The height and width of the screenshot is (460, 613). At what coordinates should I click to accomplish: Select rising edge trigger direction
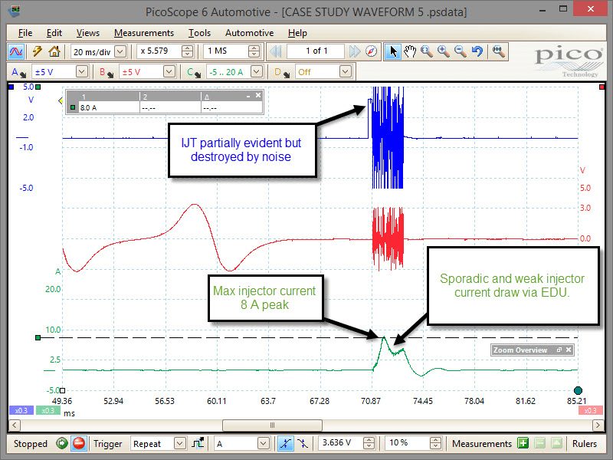point(286,444)
